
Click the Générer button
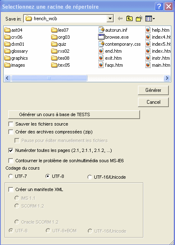point(153,90)
